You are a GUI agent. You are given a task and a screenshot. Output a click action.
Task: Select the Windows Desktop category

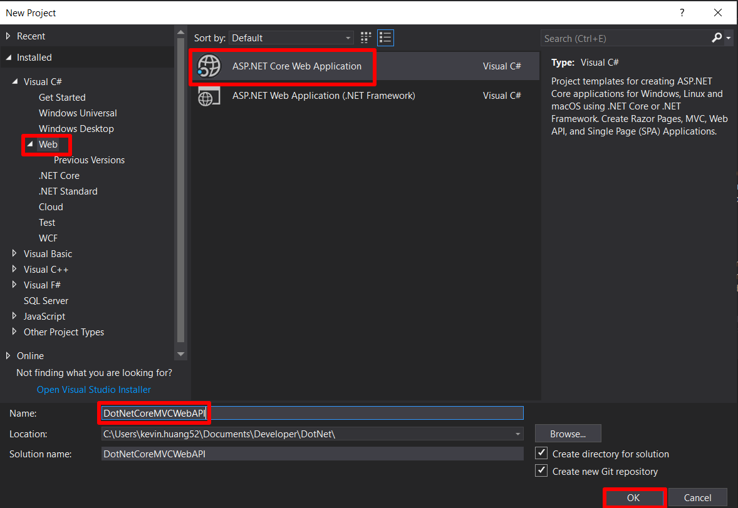click(76, 128)
